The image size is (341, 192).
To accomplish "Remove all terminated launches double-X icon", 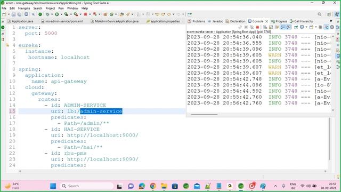I will point(251,27).
